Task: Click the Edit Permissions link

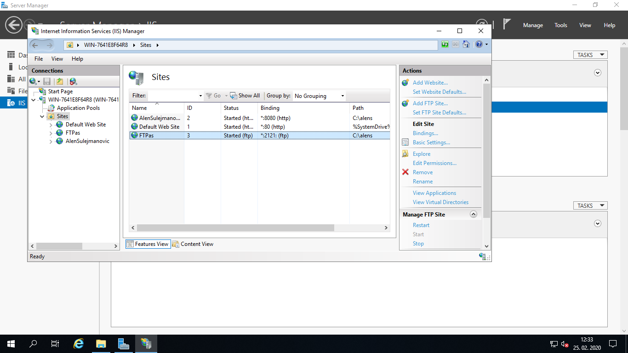Action: (x=434, y=163)
